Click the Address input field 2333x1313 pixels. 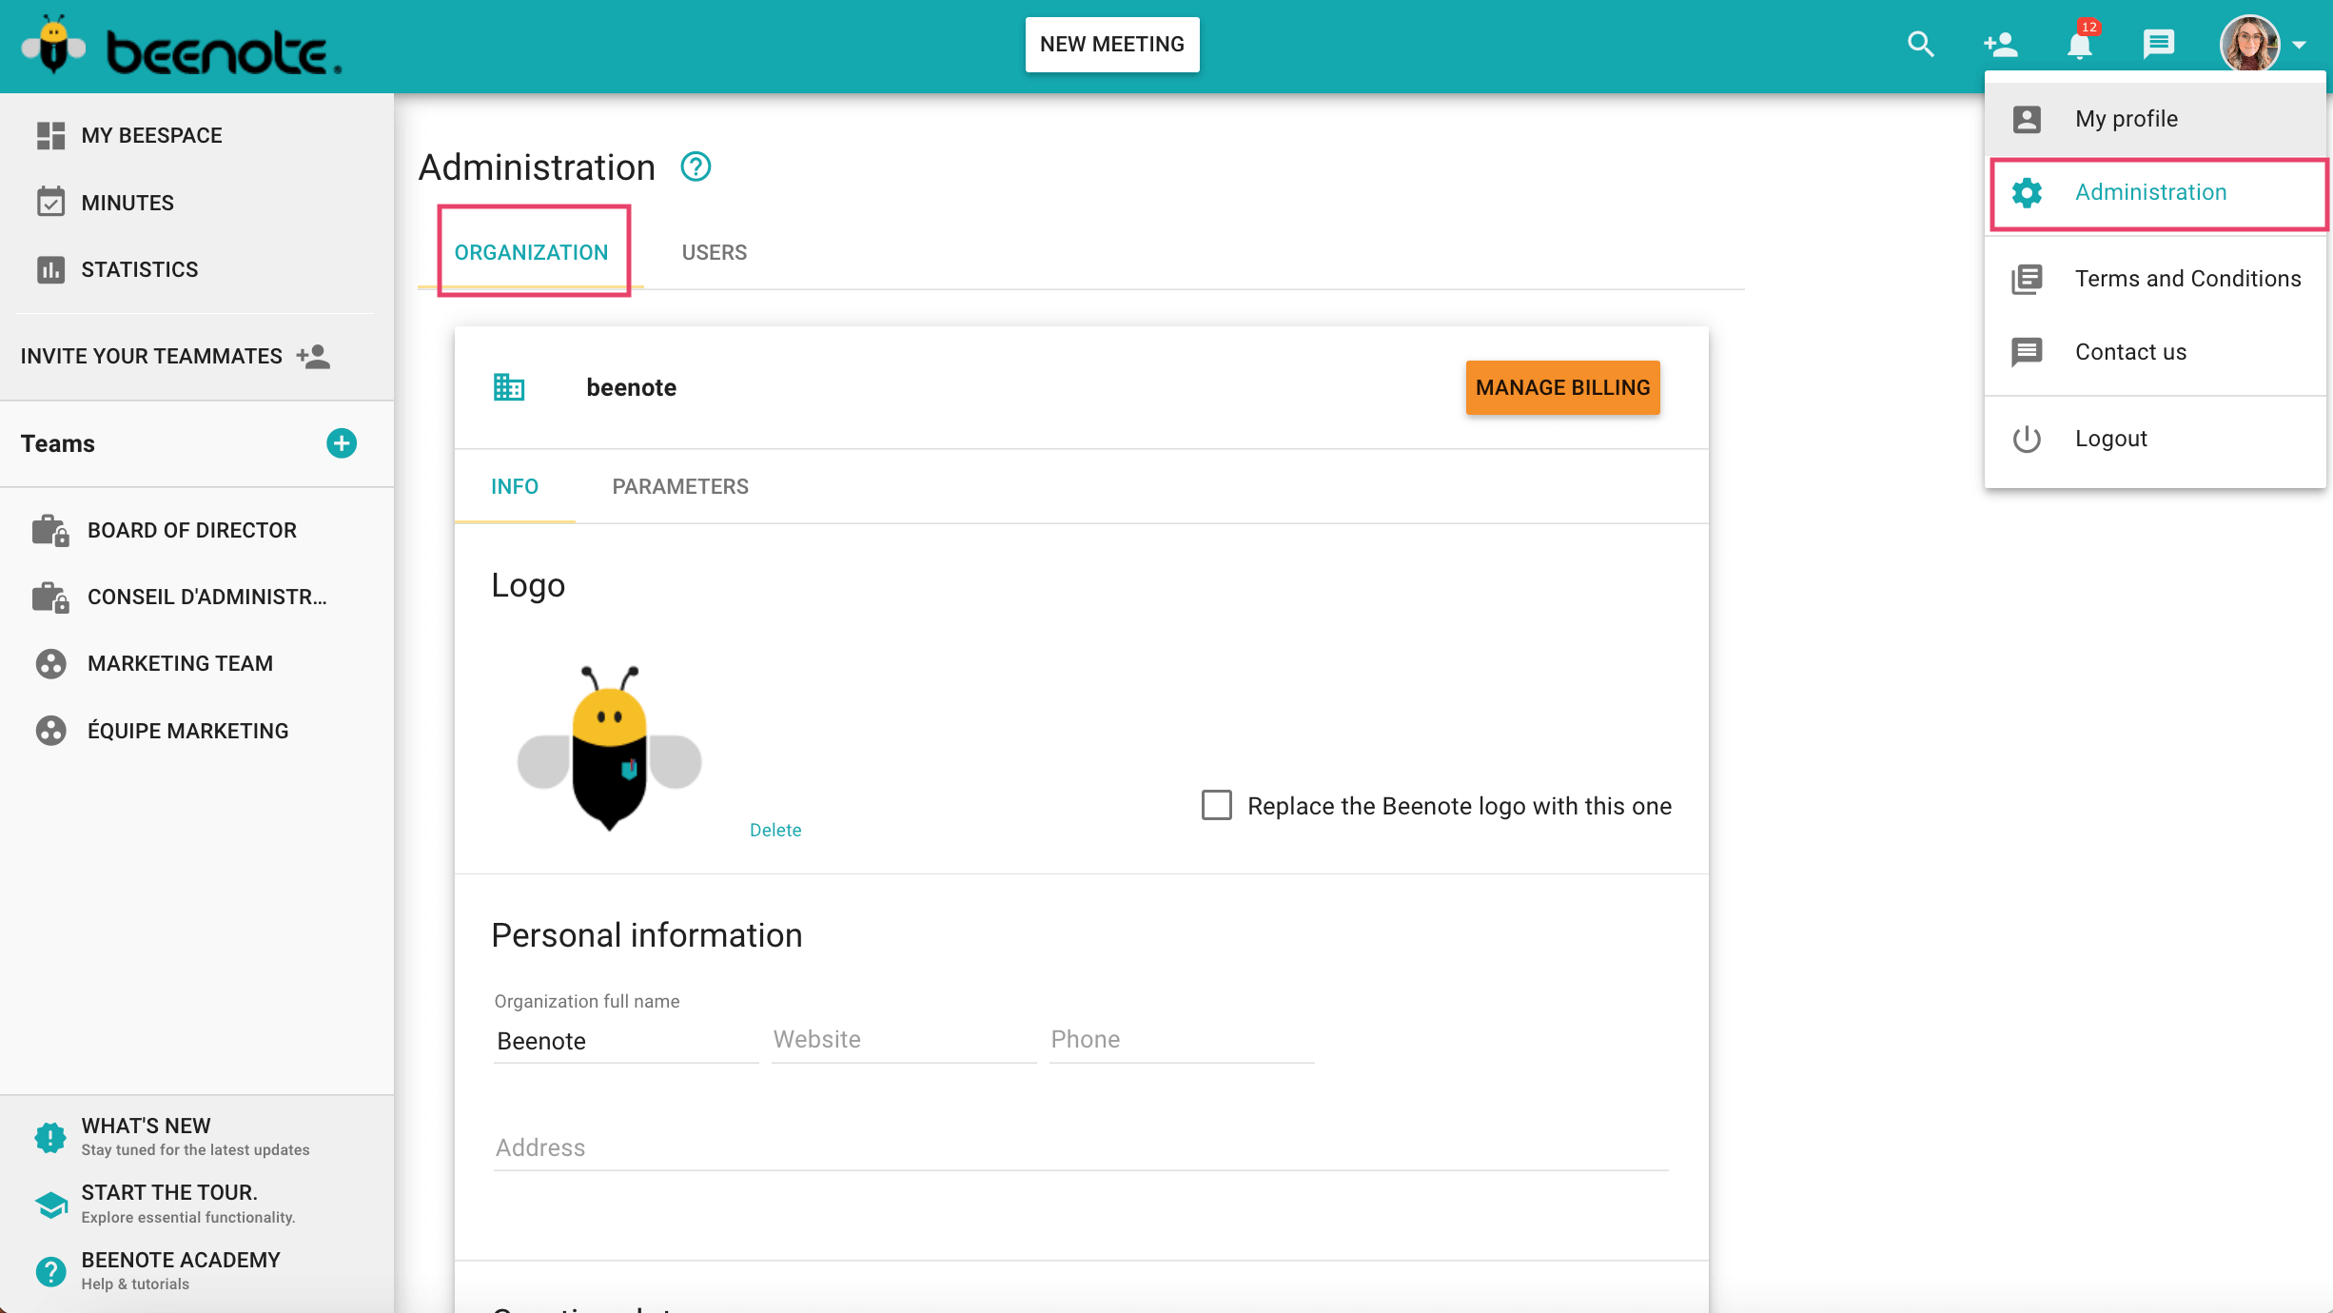1081,1147
